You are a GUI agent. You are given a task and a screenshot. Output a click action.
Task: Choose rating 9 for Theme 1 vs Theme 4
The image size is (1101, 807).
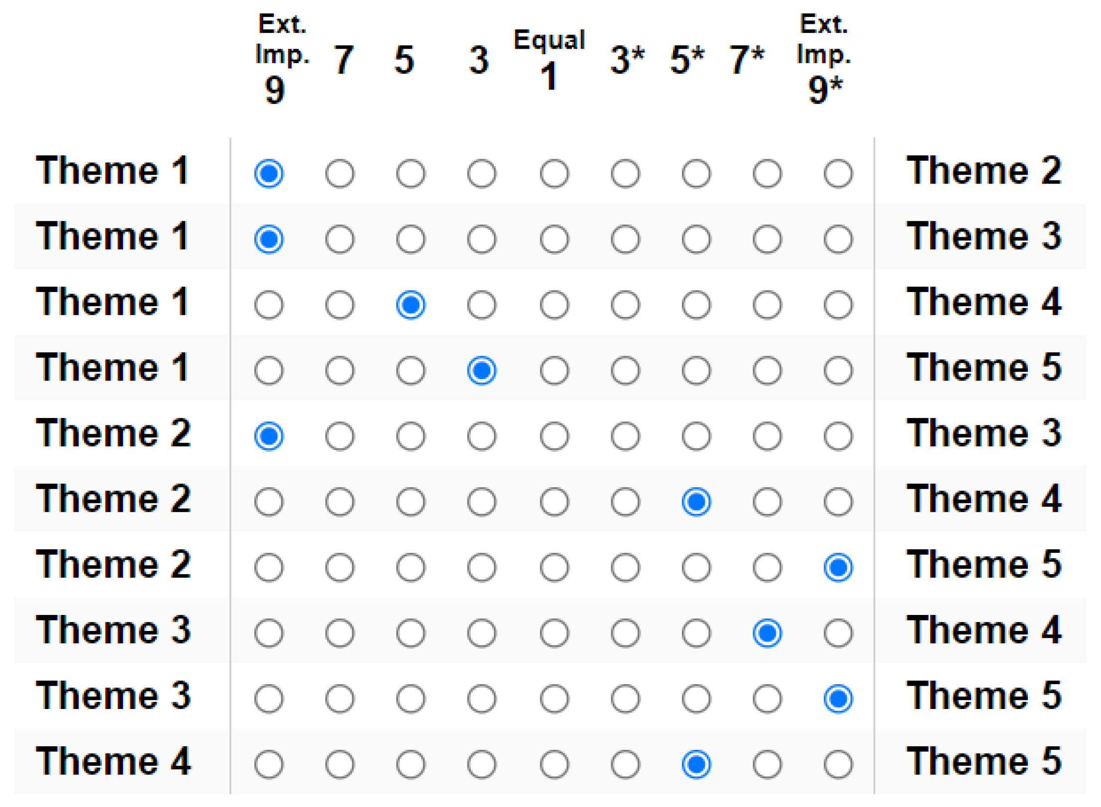click(269, 305)
